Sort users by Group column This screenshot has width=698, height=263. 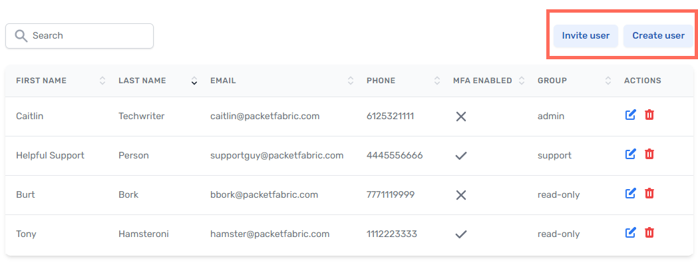608,81
